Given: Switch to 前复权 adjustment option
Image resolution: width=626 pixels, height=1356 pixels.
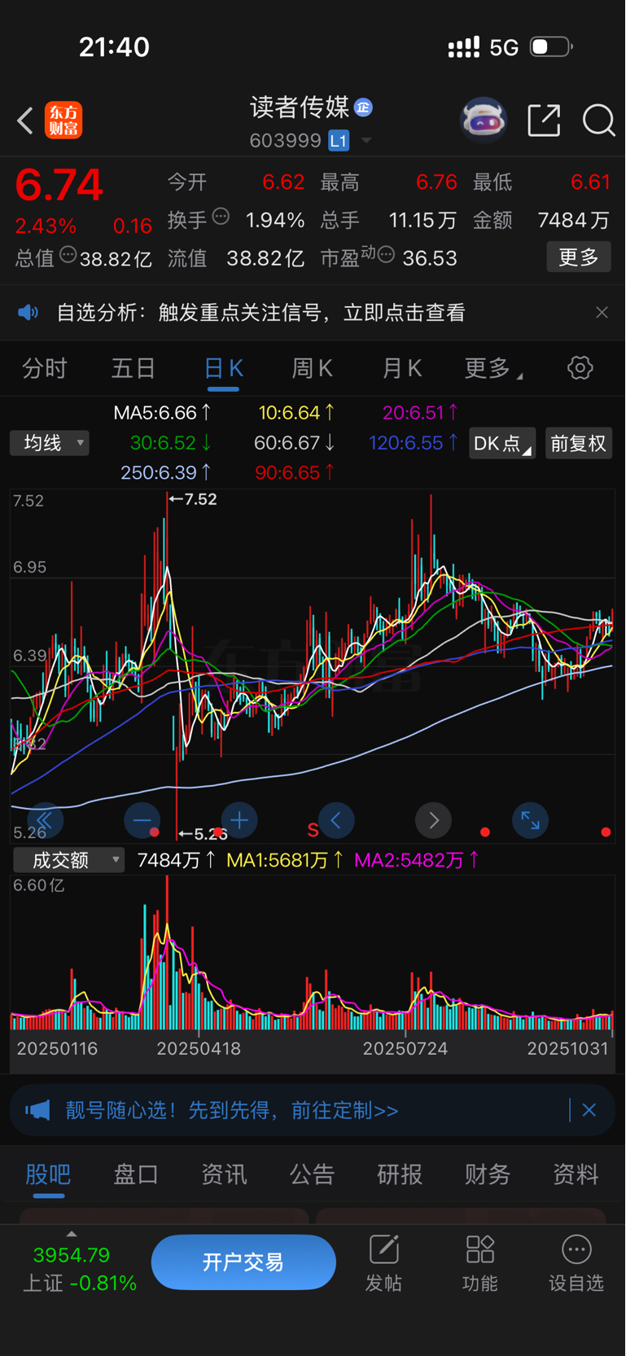Looking at the screenshot, I should pyautogui.click(x=579, y=443).
